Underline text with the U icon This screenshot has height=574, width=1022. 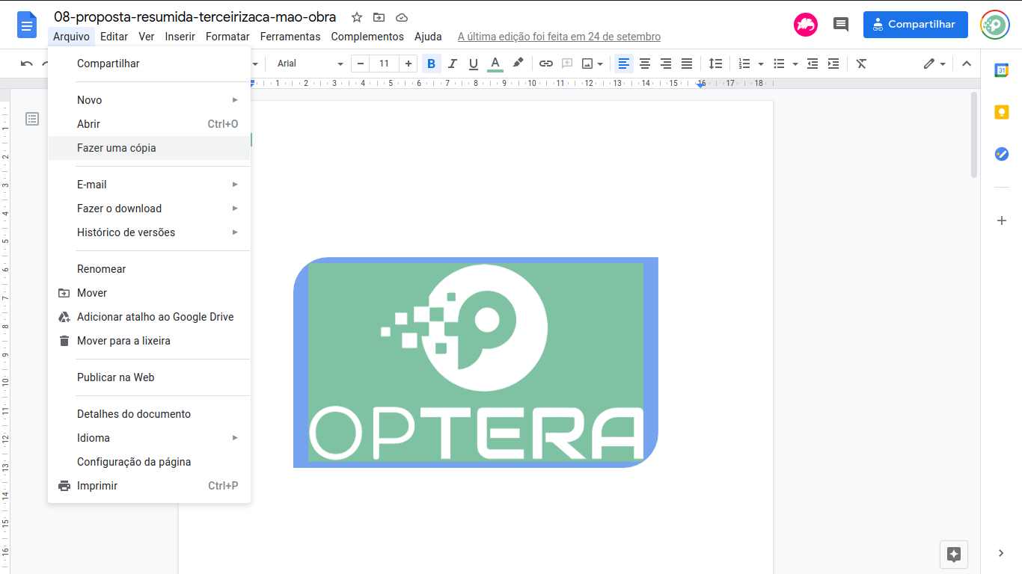tap(473, 64)
